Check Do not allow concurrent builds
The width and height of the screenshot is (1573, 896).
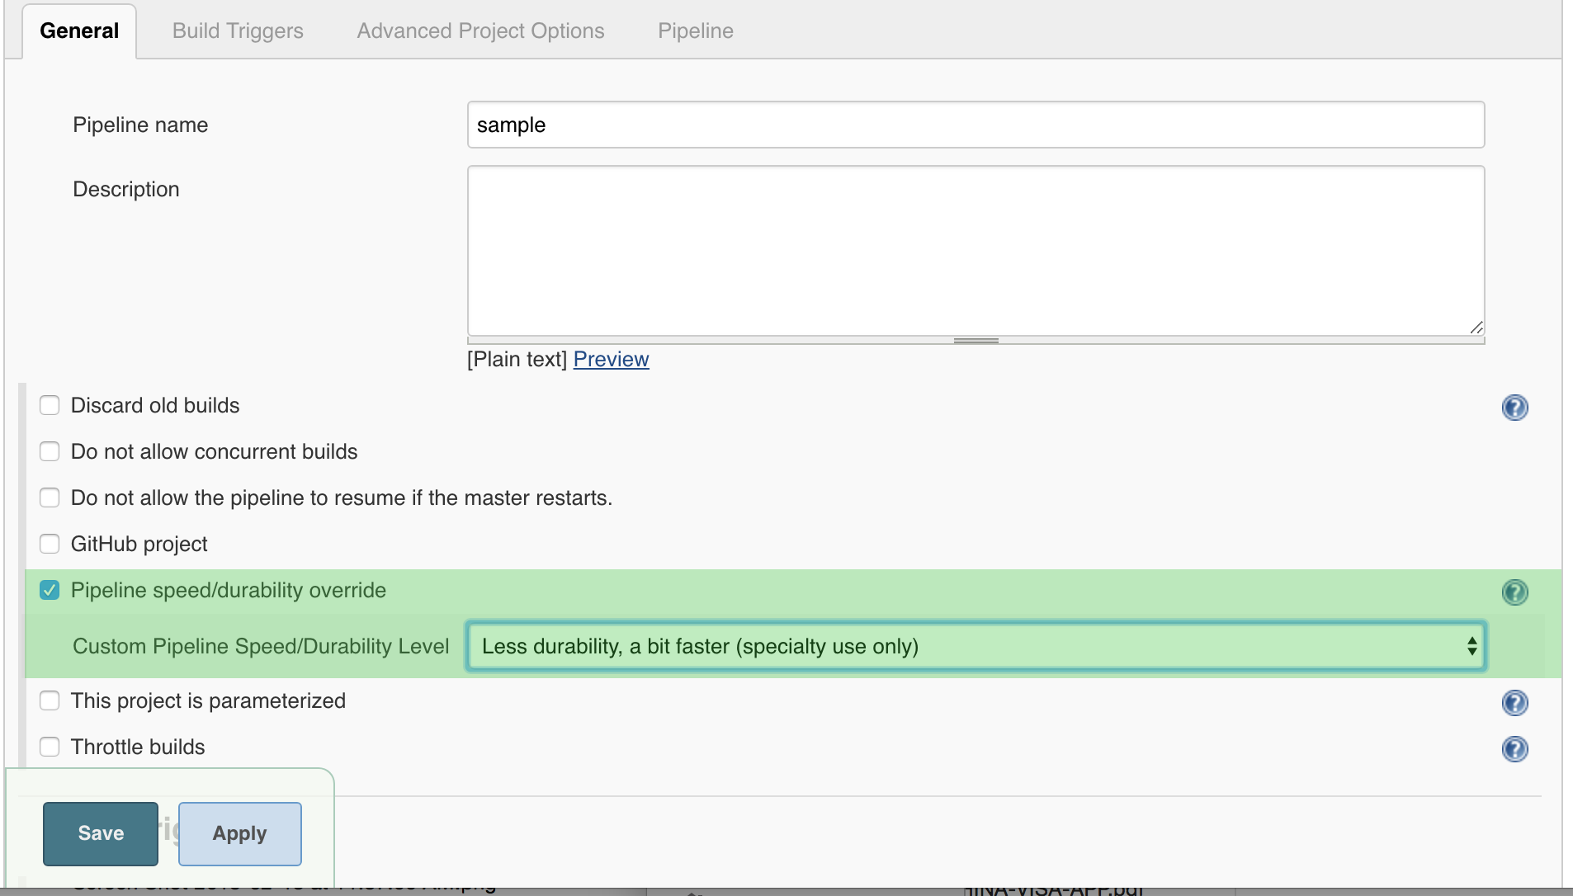(x=50, y=451)
